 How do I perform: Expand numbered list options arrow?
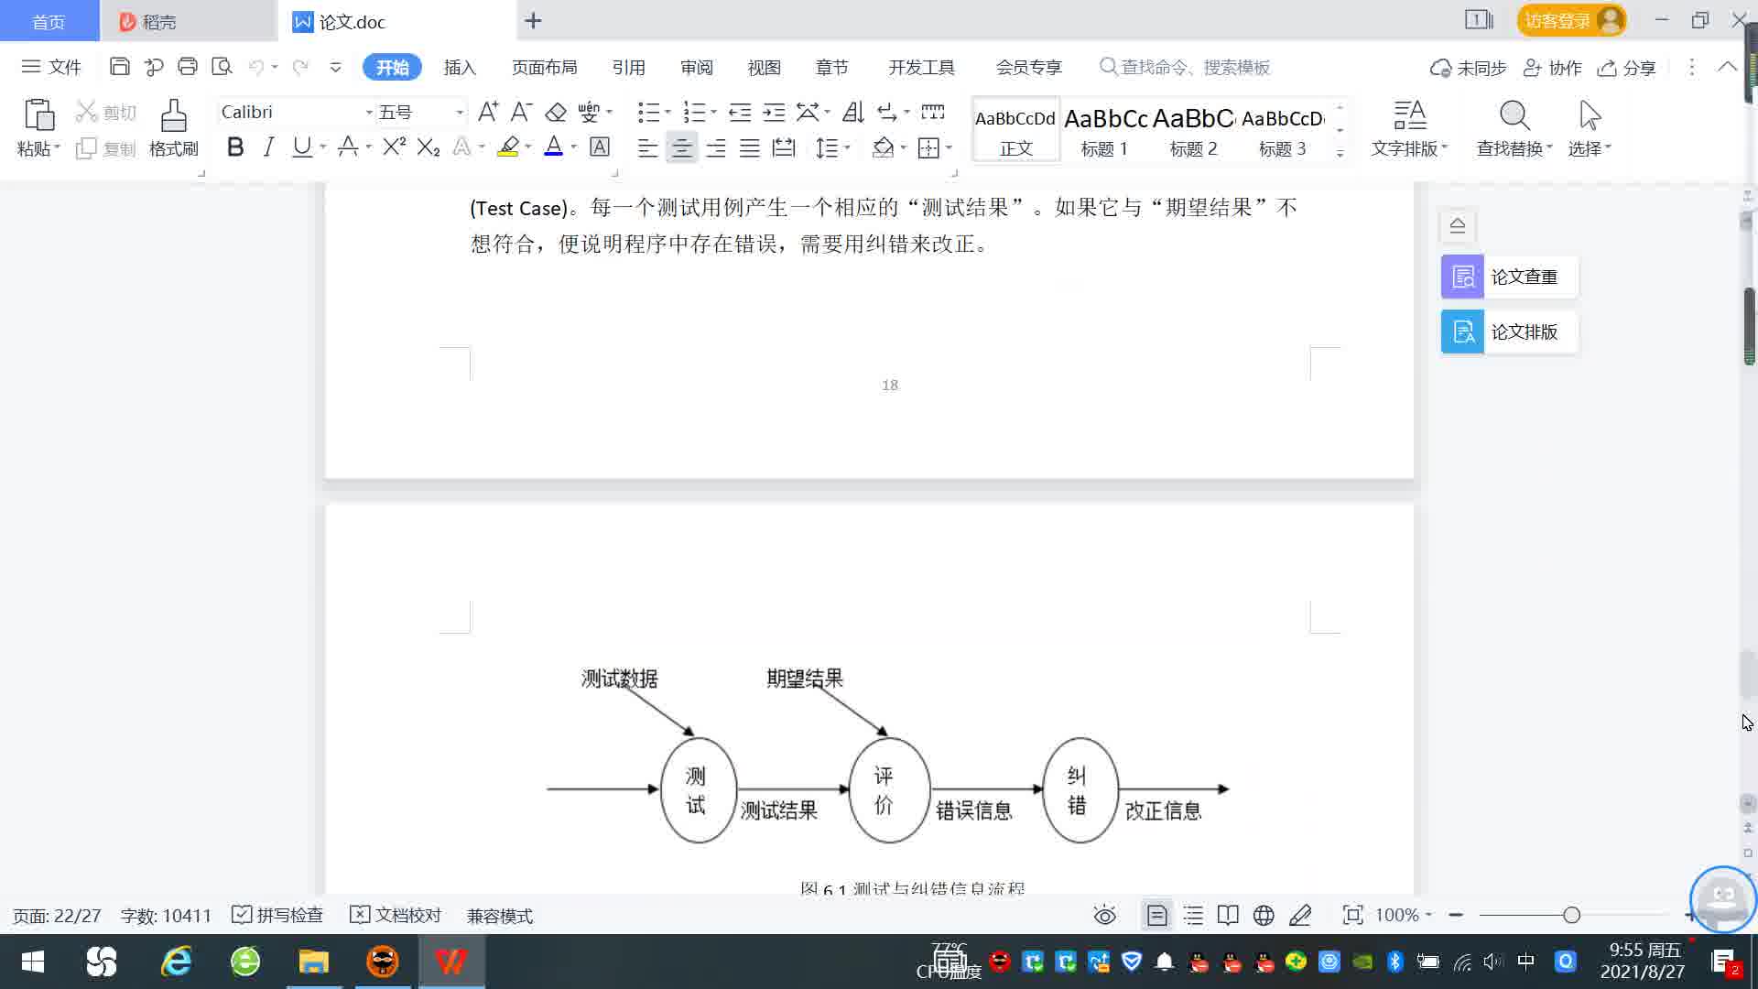713,112
